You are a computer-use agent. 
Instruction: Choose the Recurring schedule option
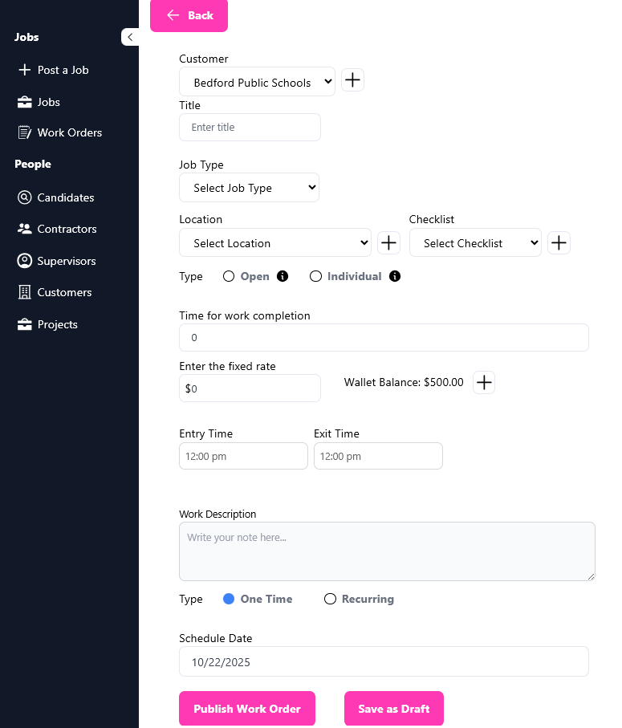(x=330, y=599)
